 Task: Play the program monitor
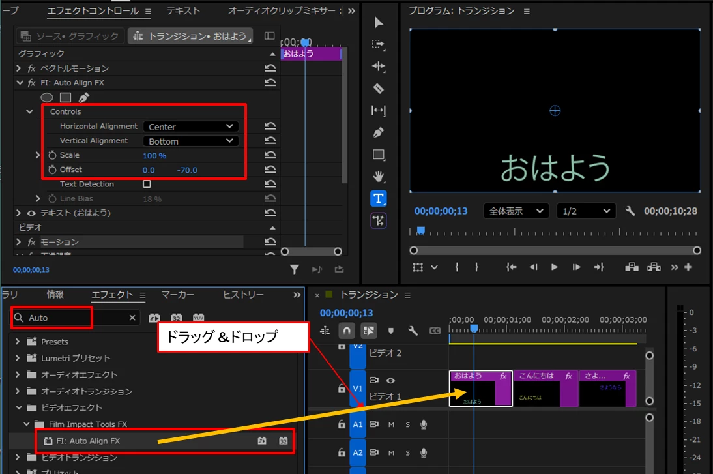(x=555, y=267)
